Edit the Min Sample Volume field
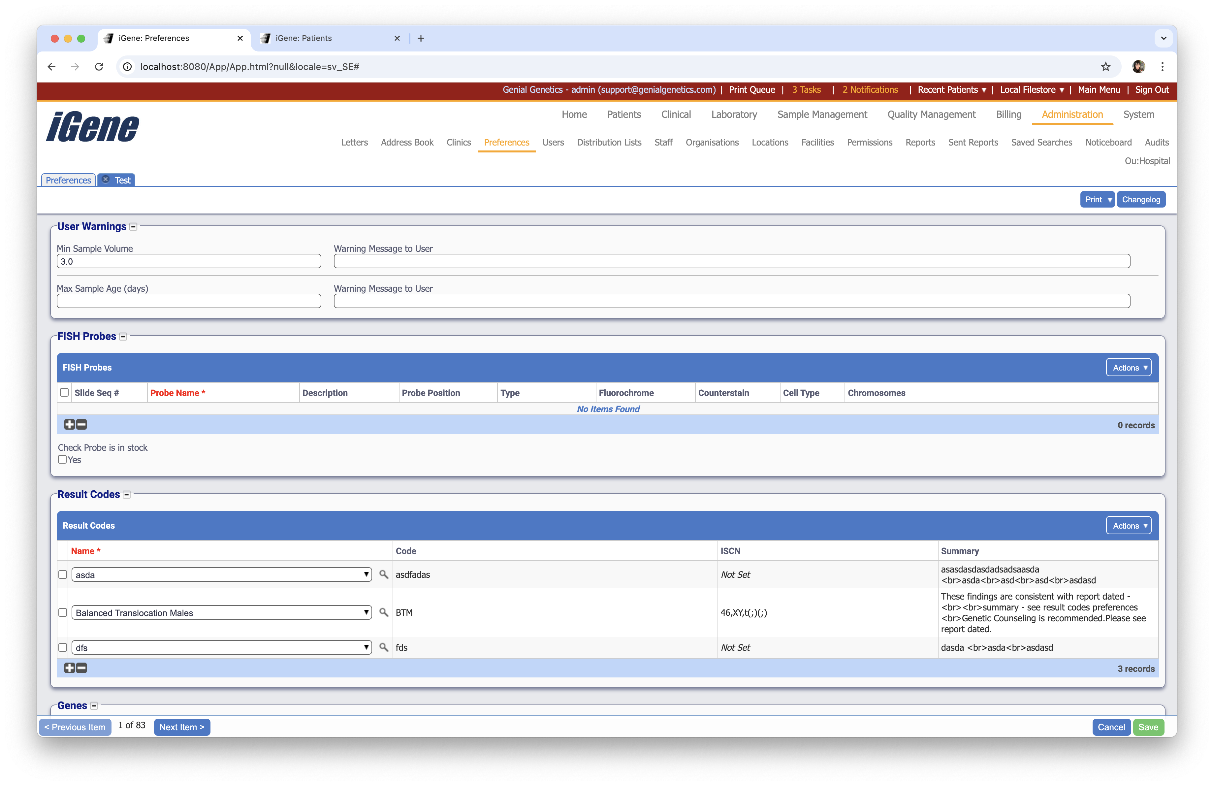Screen dimensions: 1214x786 point(189,261)
